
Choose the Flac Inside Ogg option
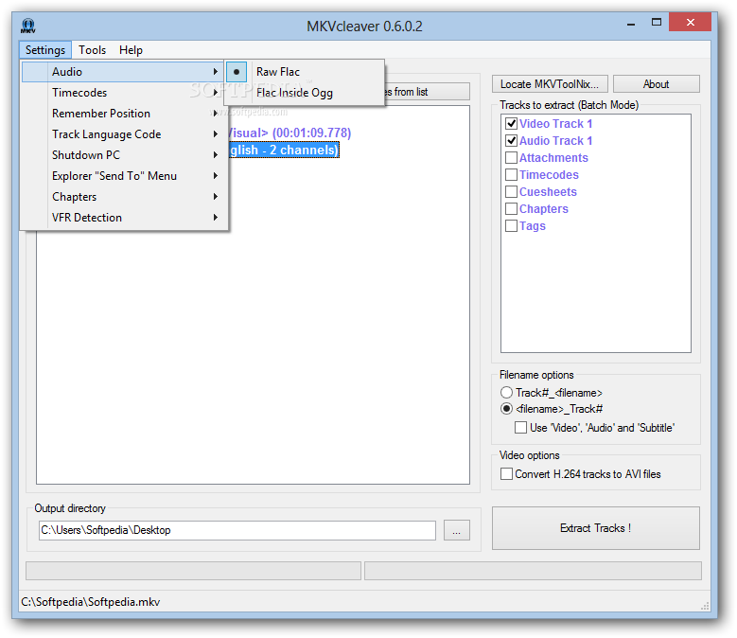[305, 93]
